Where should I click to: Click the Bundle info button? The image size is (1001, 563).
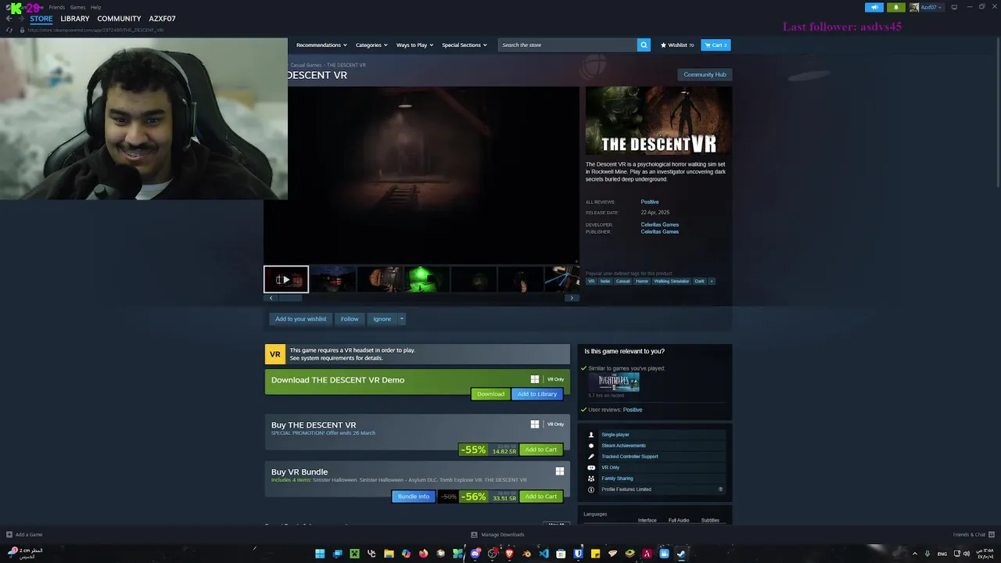tap(413, 497)
